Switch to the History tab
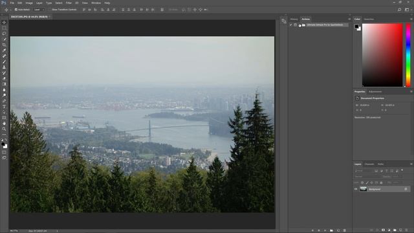The image size is (414, 233). pyautogui.click(x=294, y=19)
